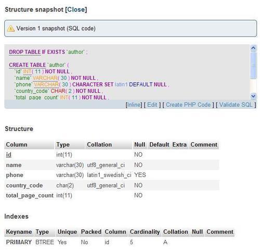Image resolution: width=260 pixels, height=252 pixels.
Task: Click the INT keyword in the id line
Action: coord(27,71)
